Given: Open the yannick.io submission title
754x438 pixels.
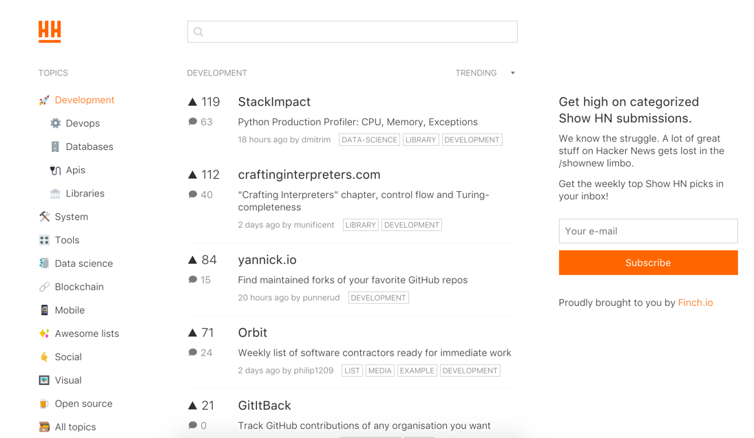Looking at the screenshot, I should (267, 260).
